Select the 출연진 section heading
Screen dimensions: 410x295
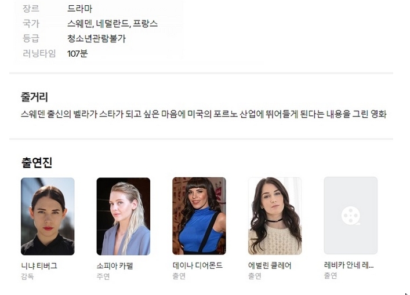click(x=37, y=162)
